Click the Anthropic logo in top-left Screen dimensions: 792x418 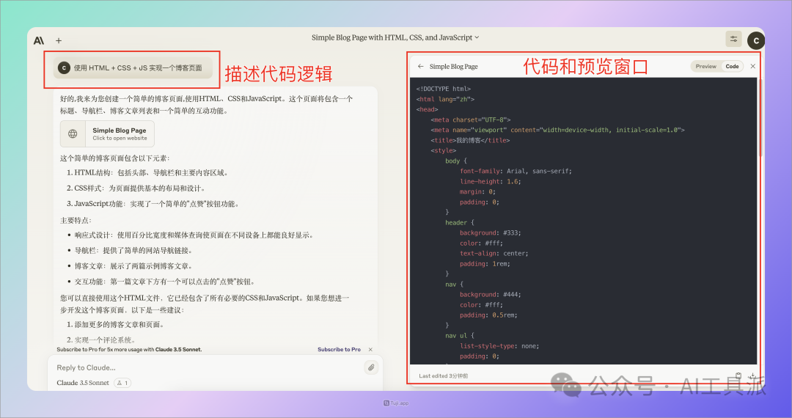coord(39,40)
